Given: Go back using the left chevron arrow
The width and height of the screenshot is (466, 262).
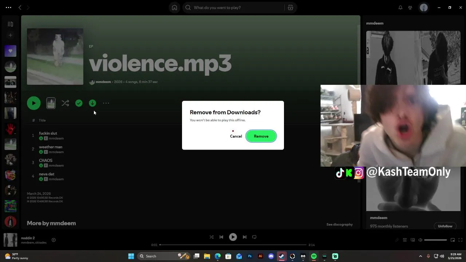Looking at the screenshot, I should tap(20, 7).
